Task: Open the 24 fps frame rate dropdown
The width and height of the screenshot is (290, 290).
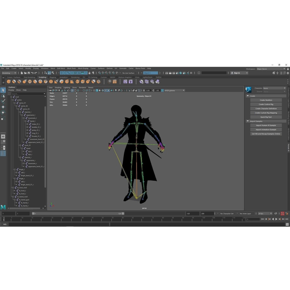Action: tap(265, 214)
